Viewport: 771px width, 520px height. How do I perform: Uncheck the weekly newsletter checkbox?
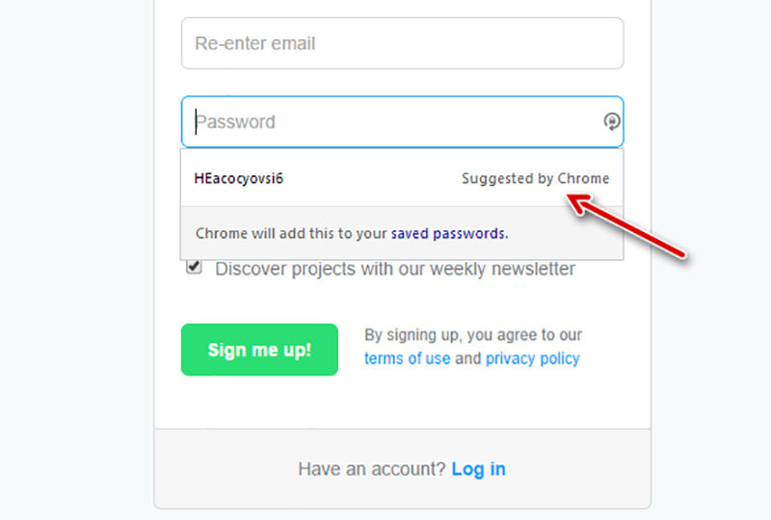195,267
